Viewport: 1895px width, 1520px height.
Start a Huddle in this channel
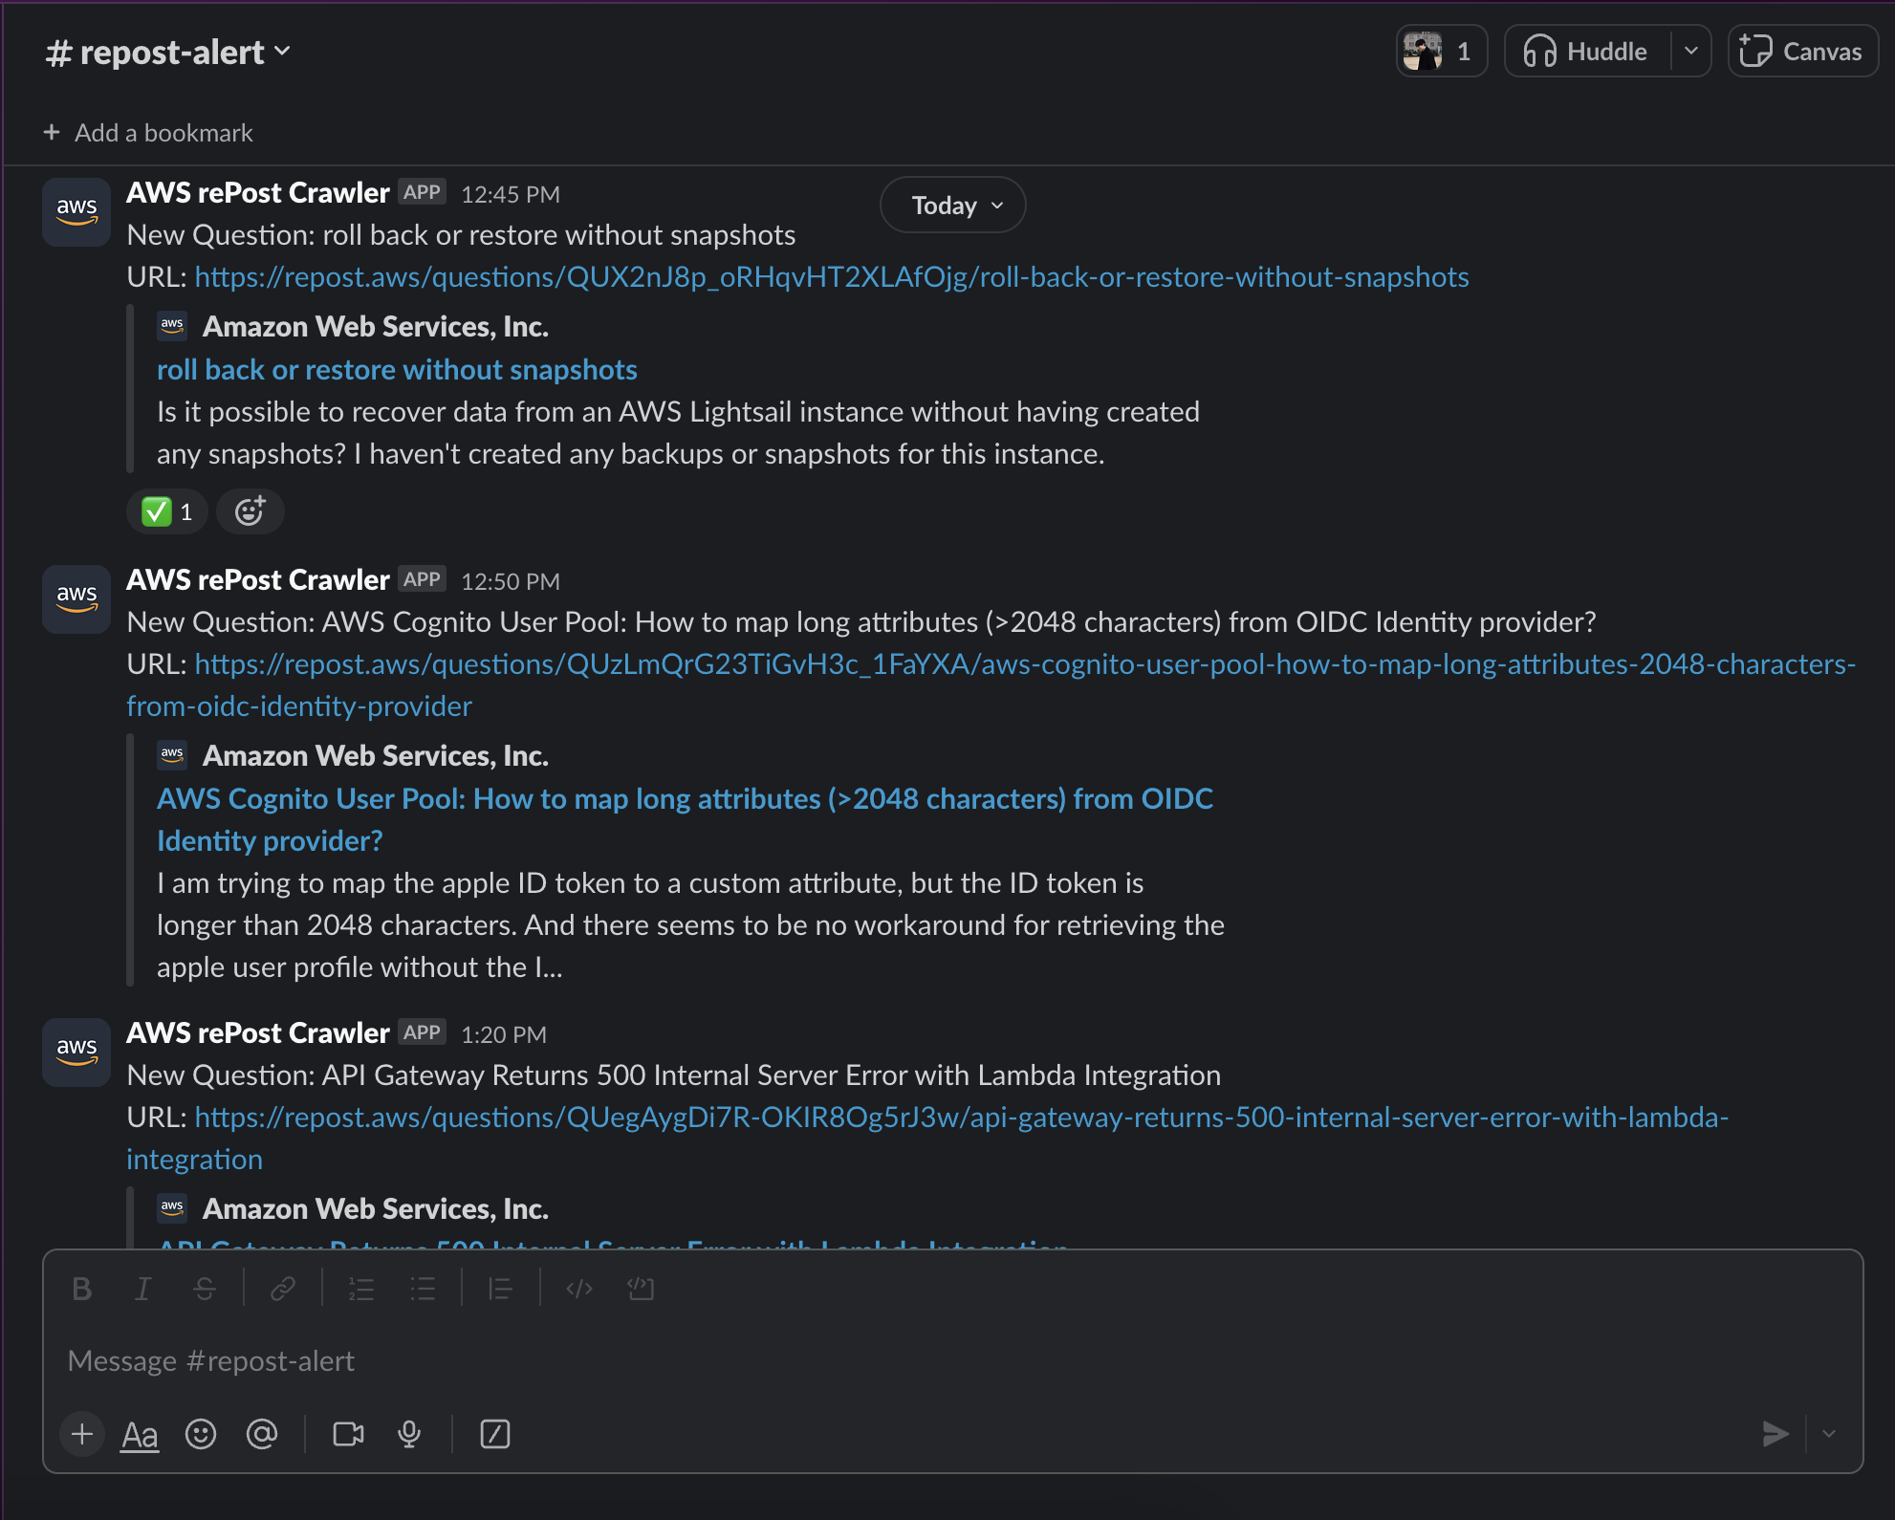[x=1587, y=52]
